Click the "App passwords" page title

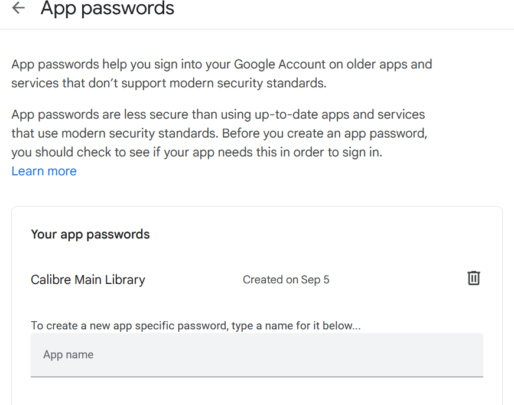pyautogui.click(x=108, y=8)
